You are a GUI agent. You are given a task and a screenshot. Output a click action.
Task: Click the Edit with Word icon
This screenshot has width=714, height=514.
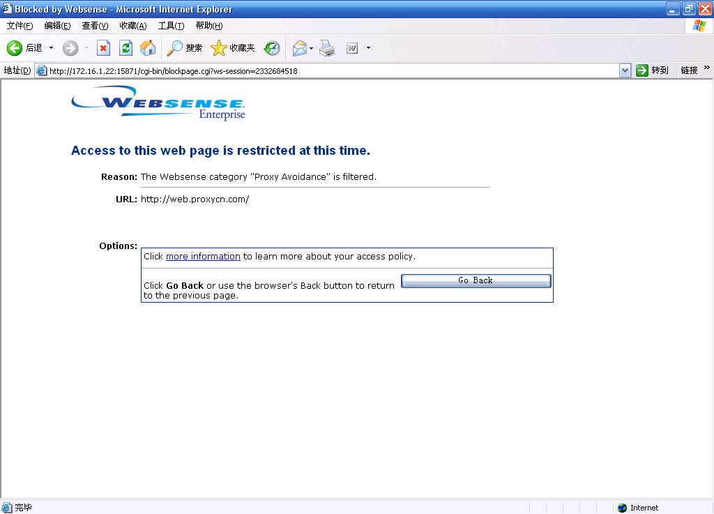point(352,48)
